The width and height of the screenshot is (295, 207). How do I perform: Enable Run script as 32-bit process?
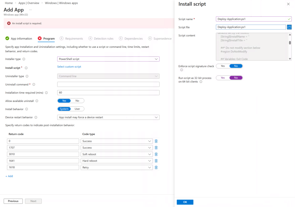click(223, 78)
